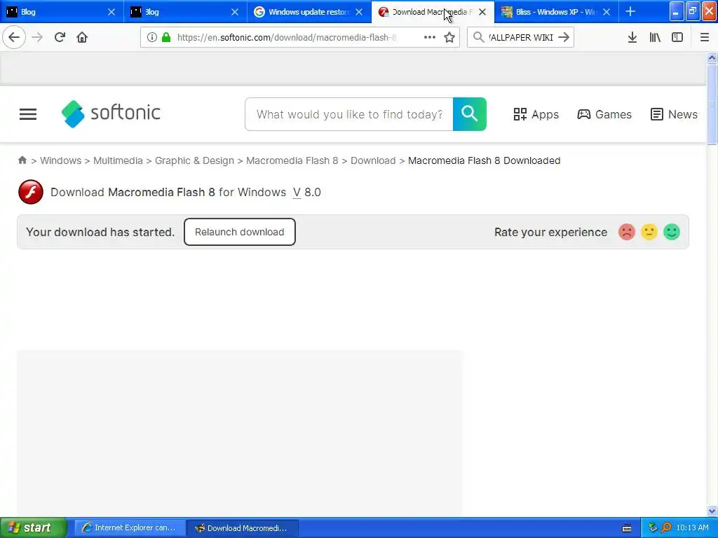
Task: Click the keyboard icon in taskbar
Action: pos(627,528)
